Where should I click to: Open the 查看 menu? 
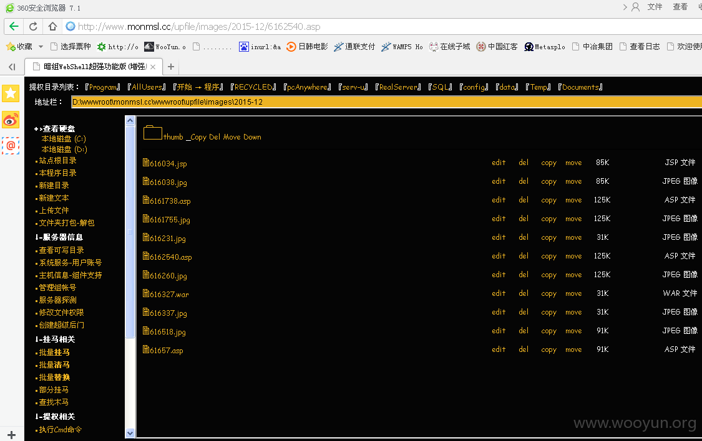680,7
